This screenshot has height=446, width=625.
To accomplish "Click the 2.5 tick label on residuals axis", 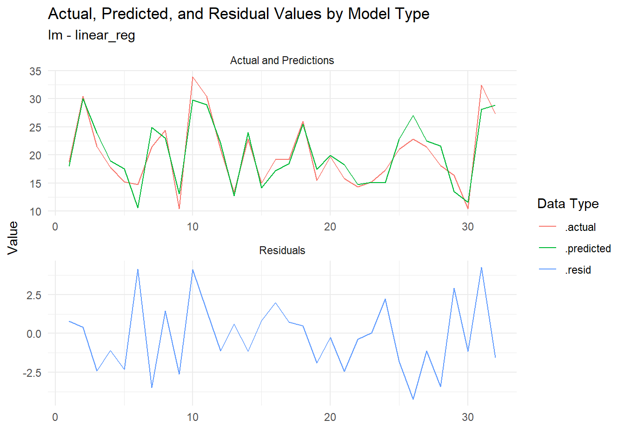I will coord(33,295).
